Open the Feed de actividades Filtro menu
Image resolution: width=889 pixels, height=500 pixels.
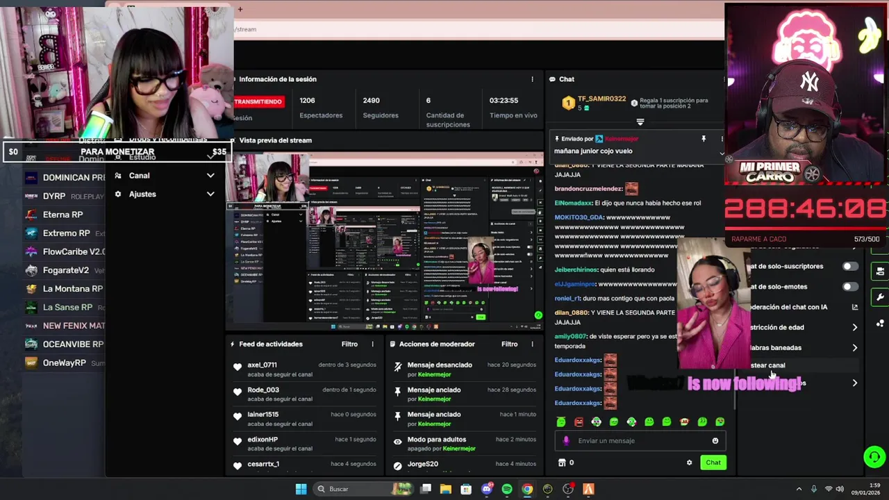(349, 344)
